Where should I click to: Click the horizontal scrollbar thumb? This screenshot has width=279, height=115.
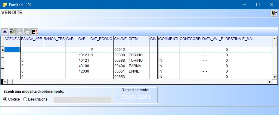tap(10, 82)
